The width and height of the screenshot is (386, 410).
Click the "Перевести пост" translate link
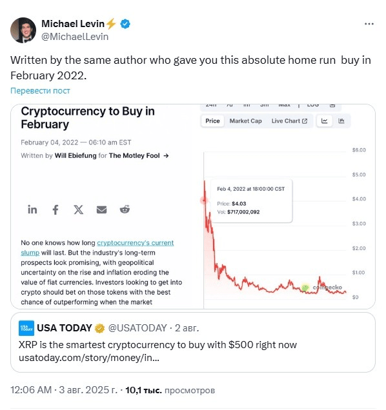pos(40,90)
